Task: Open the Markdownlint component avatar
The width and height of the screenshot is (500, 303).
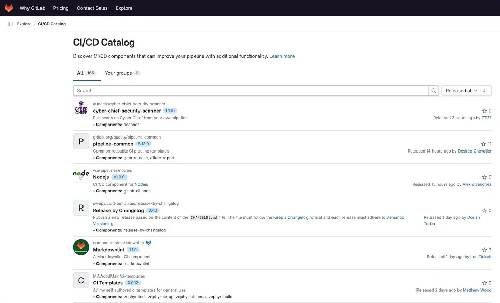Action: [81, 247]
